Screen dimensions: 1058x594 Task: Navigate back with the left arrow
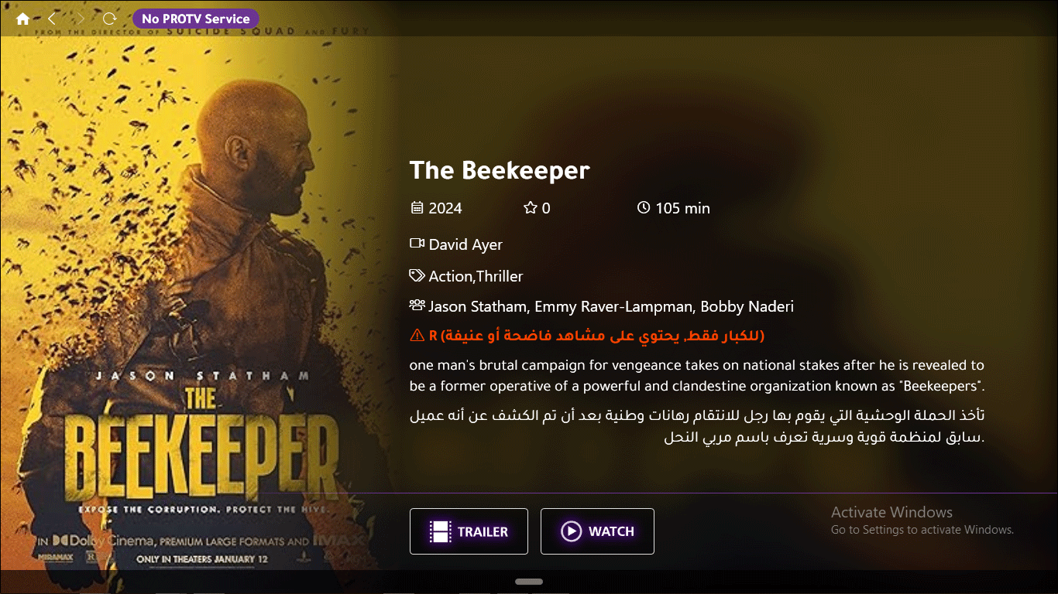click(x=52, y=19)
